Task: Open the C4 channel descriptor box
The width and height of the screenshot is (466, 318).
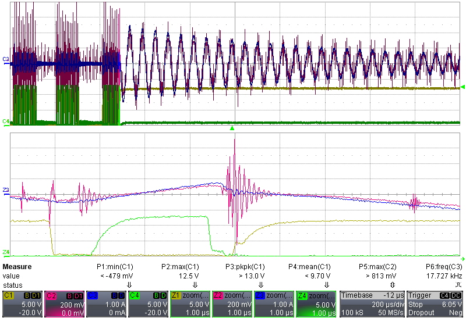Action: point(149,304)
